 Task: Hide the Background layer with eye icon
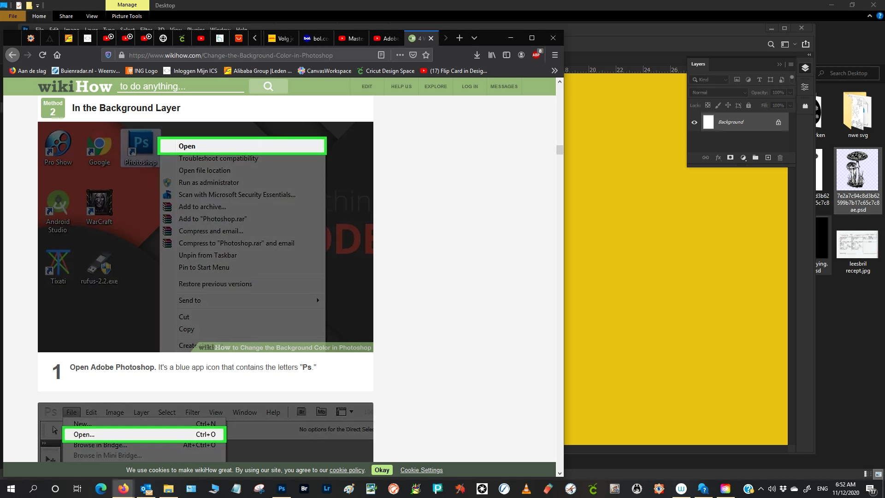click(x=694, y=122)
